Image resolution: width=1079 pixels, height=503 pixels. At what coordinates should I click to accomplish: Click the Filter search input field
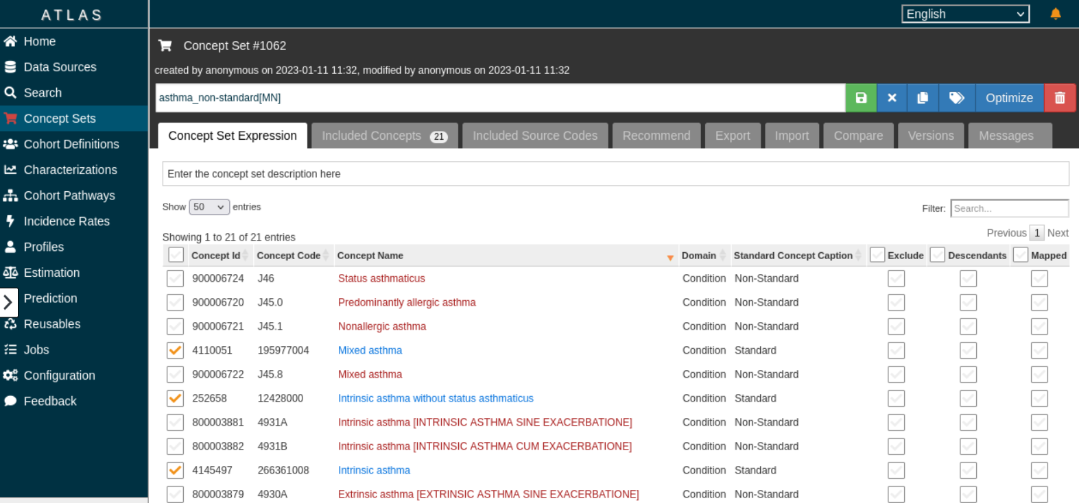click(1009, 208)
